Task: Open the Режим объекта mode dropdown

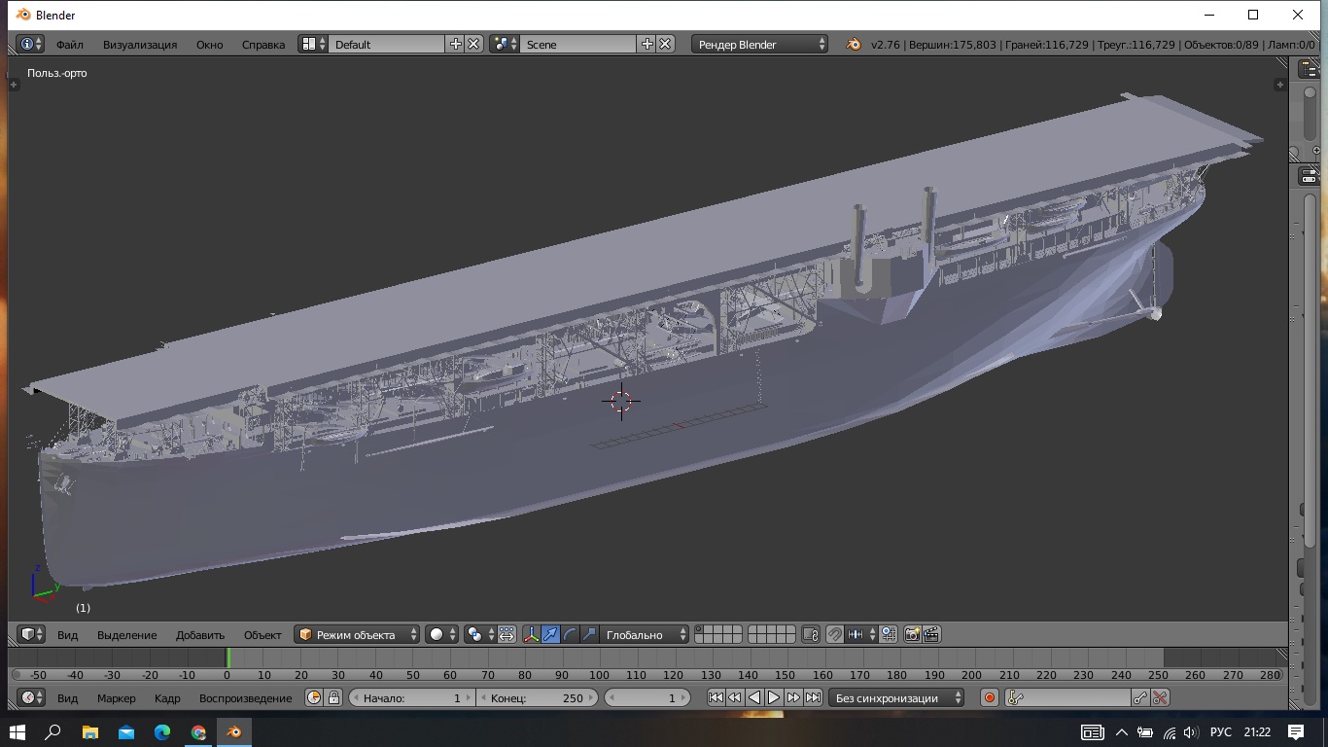Action: point(358,634)
